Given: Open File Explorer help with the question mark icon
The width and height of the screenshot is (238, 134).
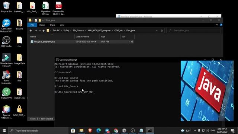Looking at the screenshot, I should click(x=221, y=25).
